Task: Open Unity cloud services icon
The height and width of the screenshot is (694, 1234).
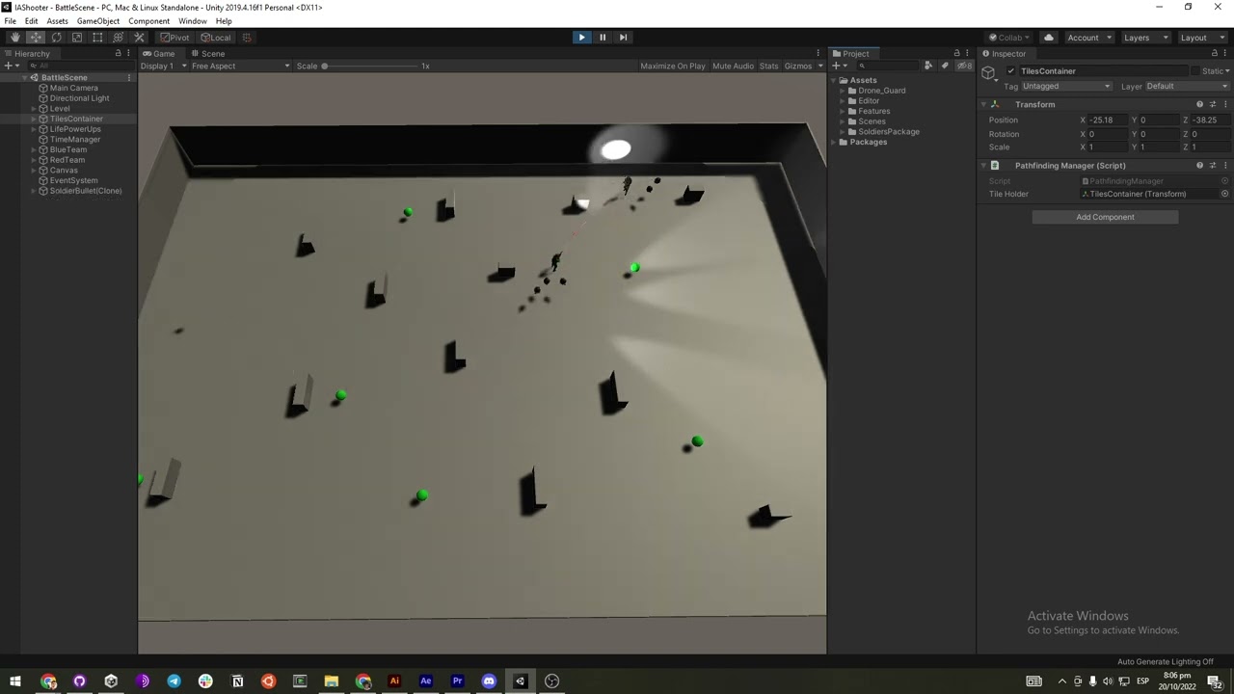Action: tap(1049, 38)
